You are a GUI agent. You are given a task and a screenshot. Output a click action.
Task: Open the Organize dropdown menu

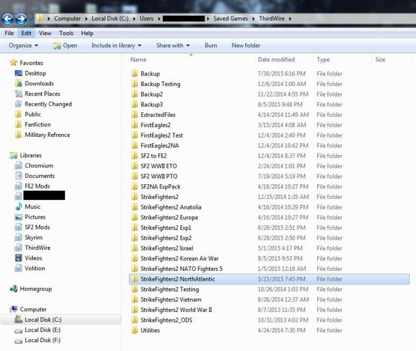23,46
